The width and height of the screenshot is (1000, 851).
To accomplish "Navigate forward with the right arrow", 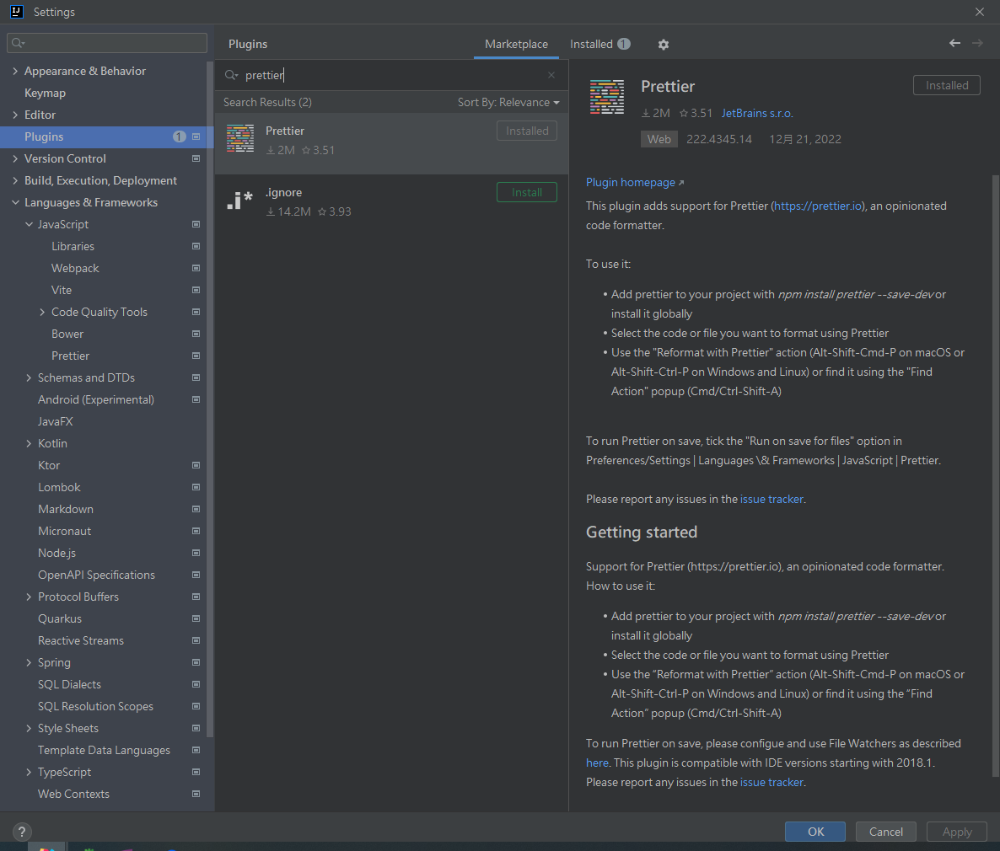I will click(977, 43).
